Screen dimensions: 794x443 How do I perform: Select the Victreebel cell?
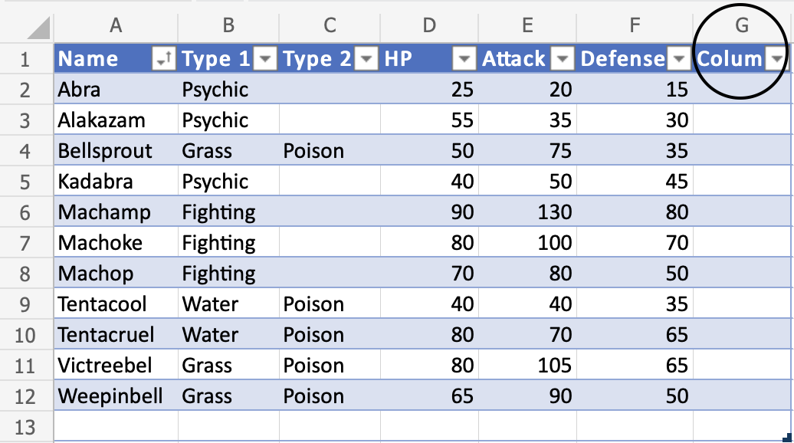105,366
